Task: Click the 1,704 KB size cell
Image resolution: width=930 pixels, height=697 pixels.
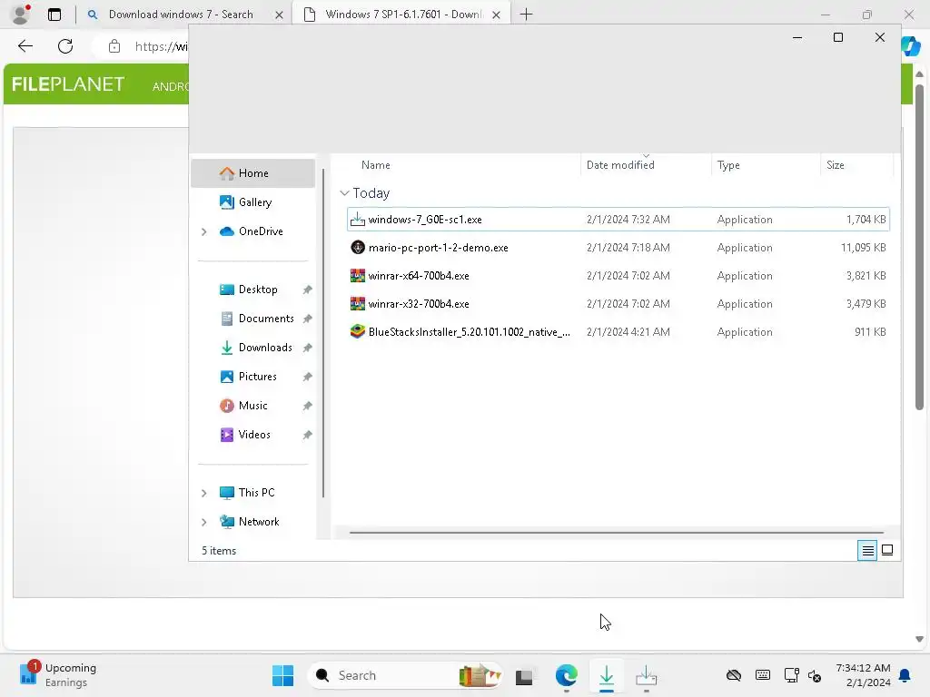Action: tap(866, 220)
